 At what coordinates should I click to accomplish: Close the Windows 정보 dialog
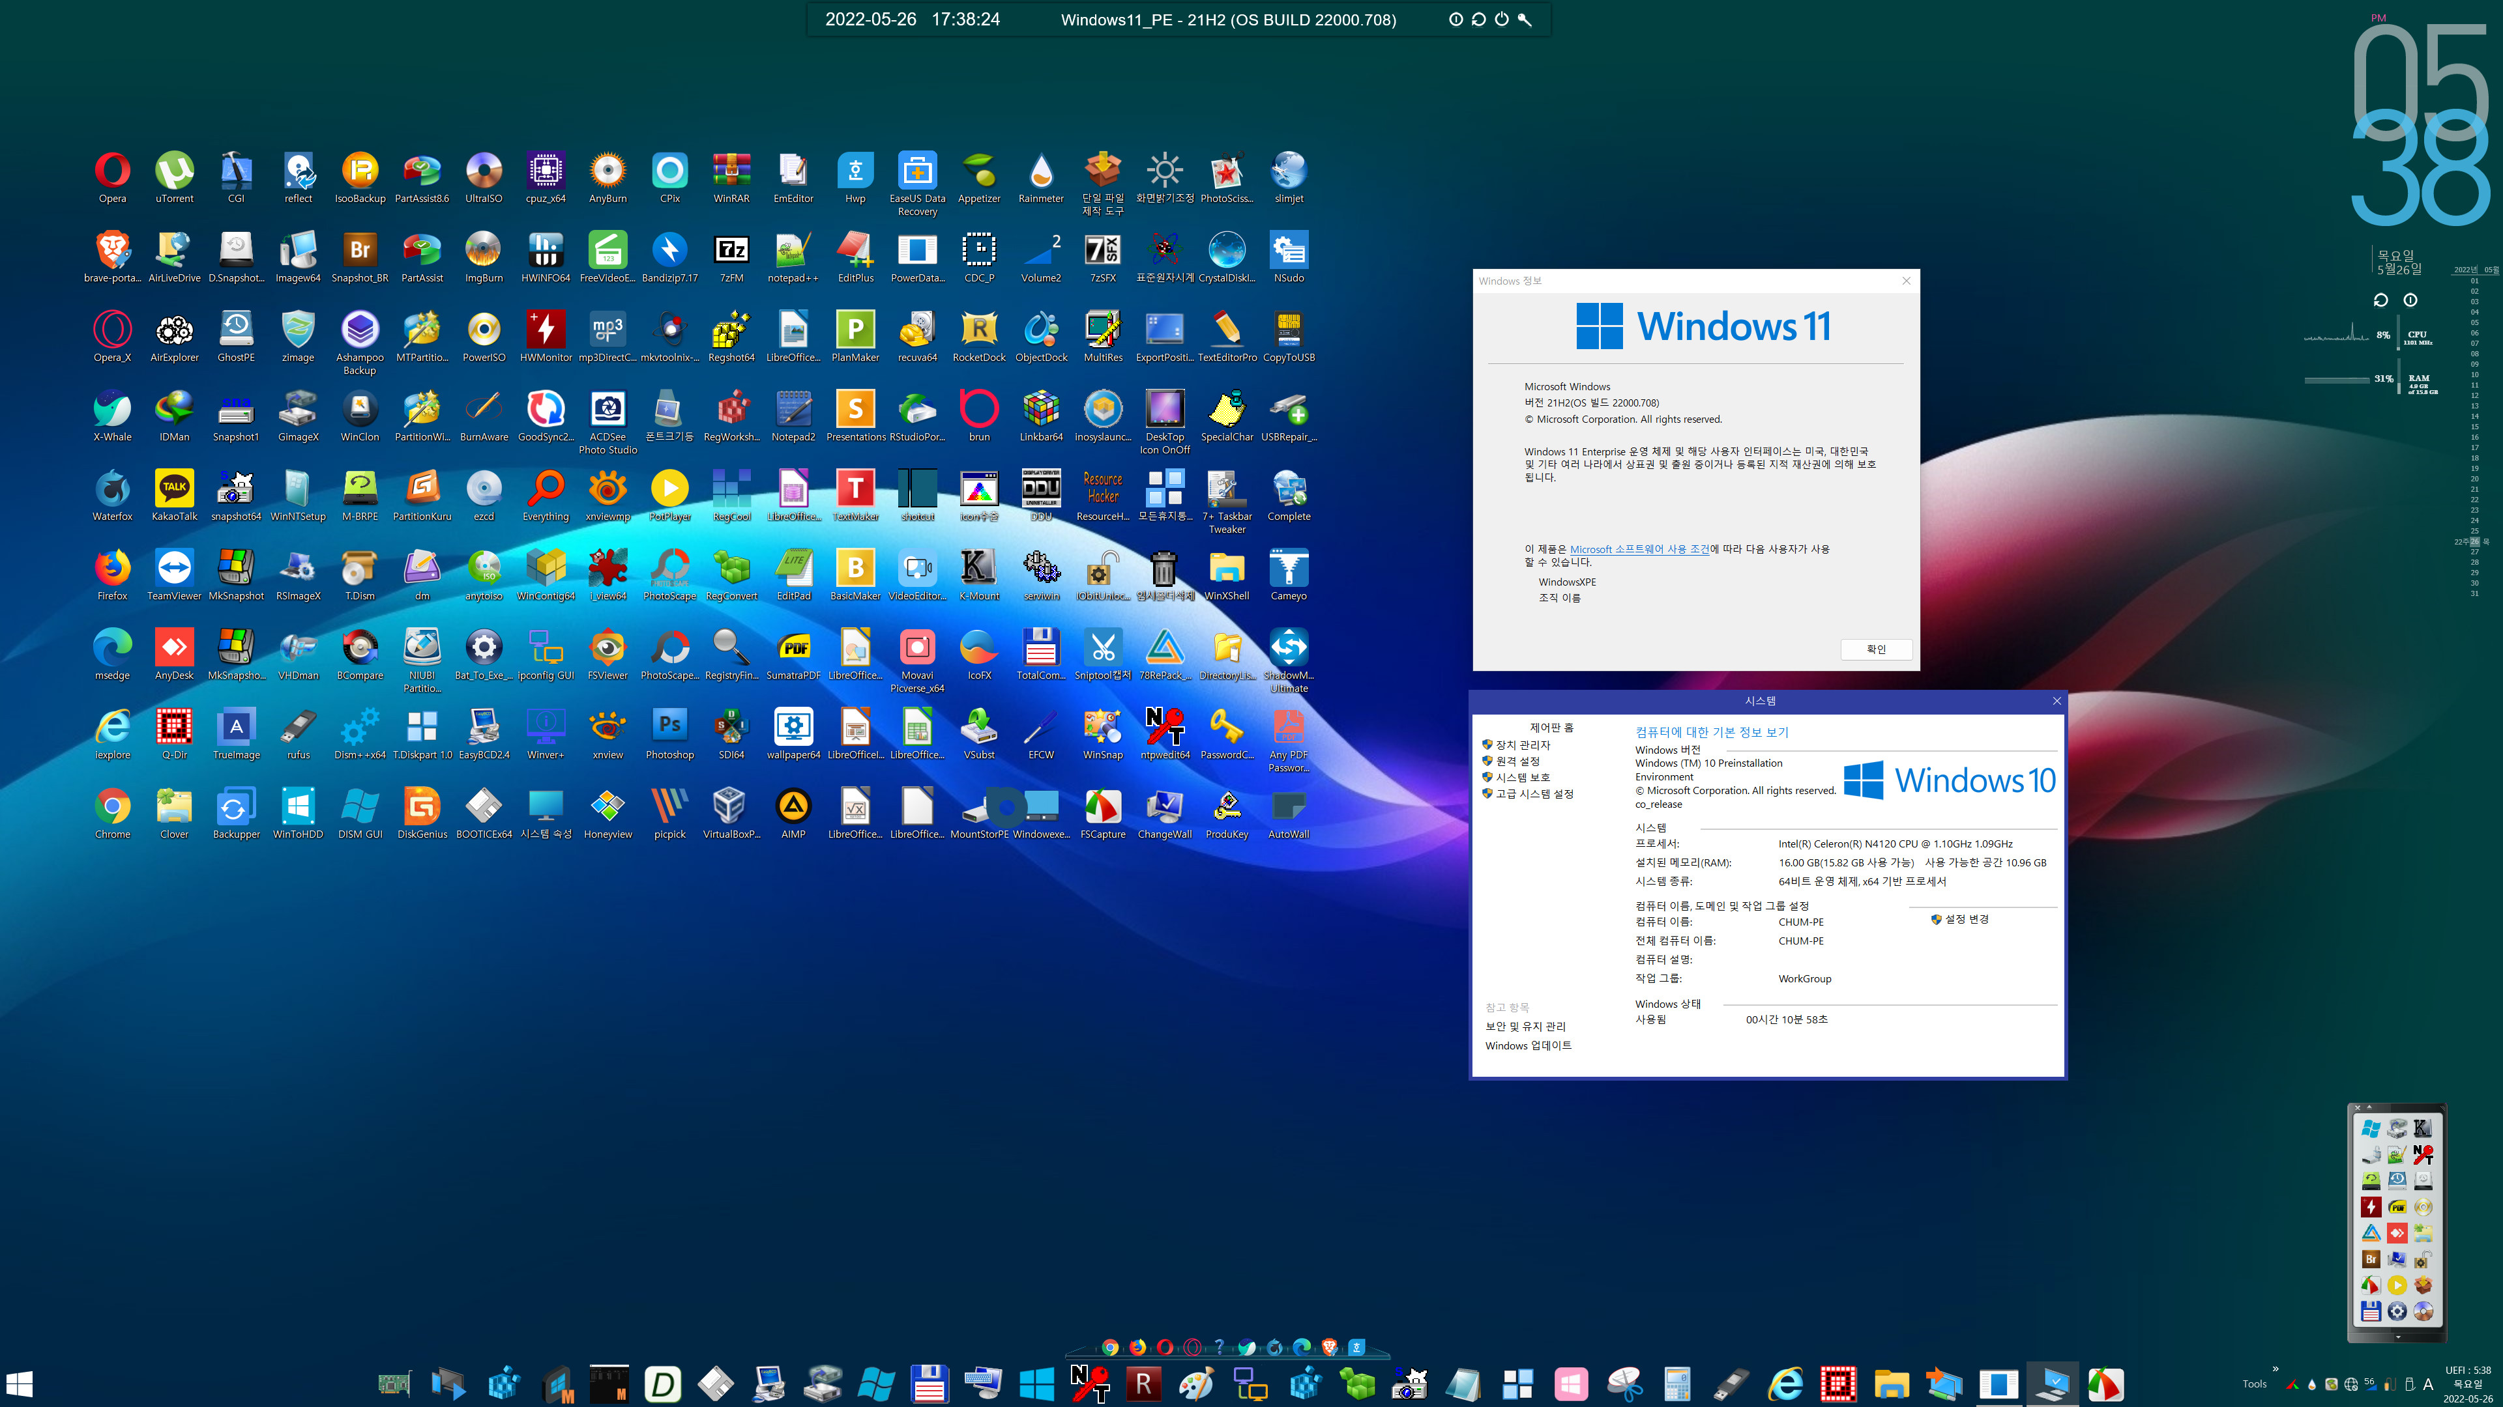(1905, 281)
